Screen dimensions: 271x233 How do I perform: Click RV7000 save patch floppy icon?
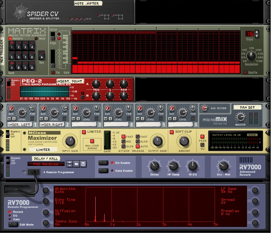tap(83, 164)
